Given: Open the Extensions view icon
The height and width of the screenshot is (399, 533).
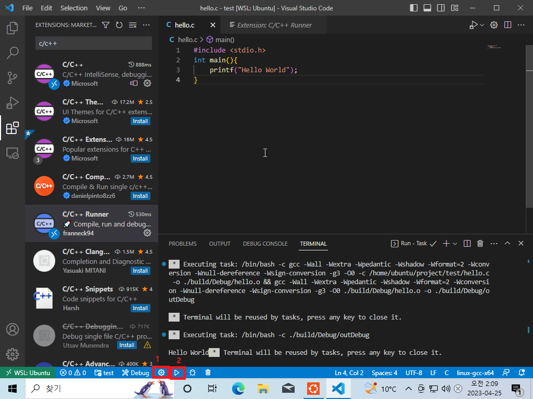Looking at the screenshot, I should click(x=12, y=128).
